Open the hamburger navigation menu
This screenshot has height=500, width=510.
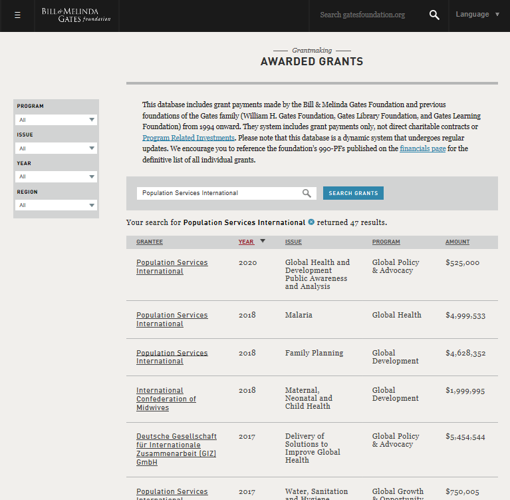click(17, 15)
